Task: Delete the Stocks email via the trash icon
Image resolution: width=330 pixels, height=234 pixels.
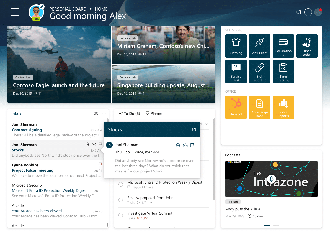Action: click(x=178, y=145)
